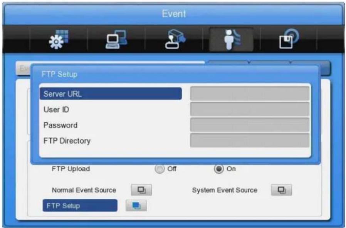Open the Network computers icon

[116, 39]
